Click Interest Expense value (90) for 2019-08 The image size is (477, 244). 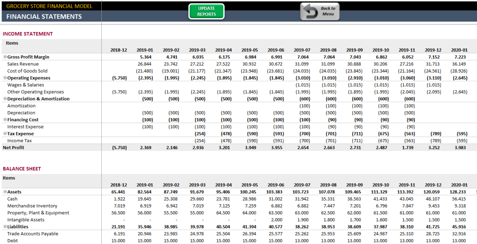click(332, 126)
